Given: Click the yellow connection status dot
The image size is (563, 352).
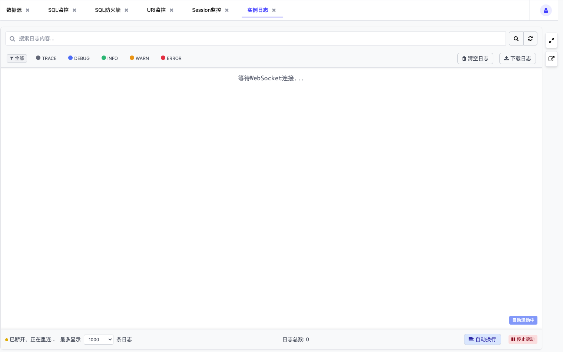Looking at the screenshot, I should [6, 339].
